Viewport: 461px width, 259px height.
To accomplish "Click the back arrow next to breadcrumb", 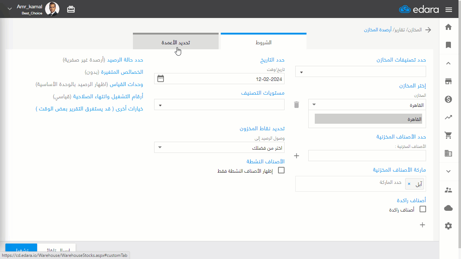I will tap(428, 30).
